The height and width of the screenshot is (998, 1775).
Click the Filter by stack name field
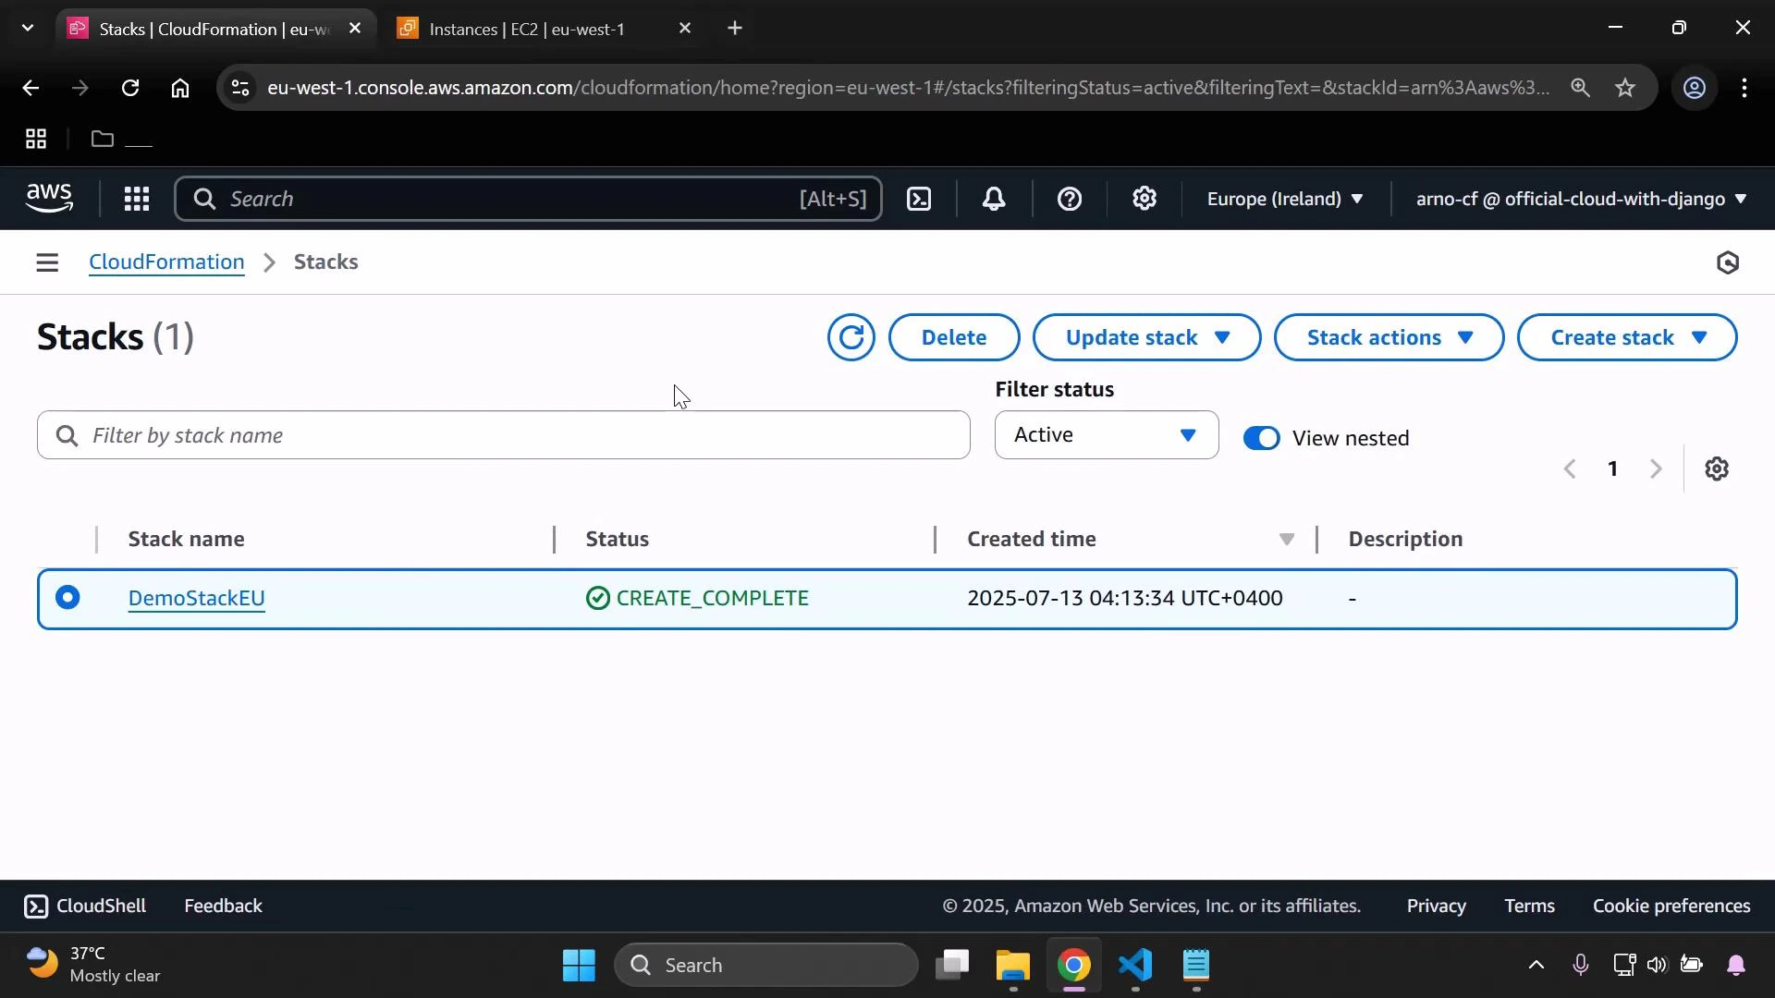(x=502, y=434)
